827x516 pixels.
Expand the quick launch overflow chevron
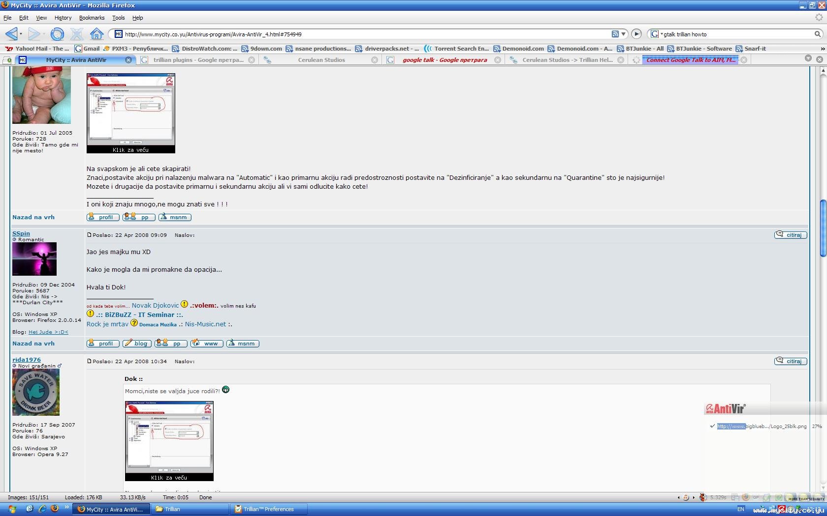(x=67, y=507)
